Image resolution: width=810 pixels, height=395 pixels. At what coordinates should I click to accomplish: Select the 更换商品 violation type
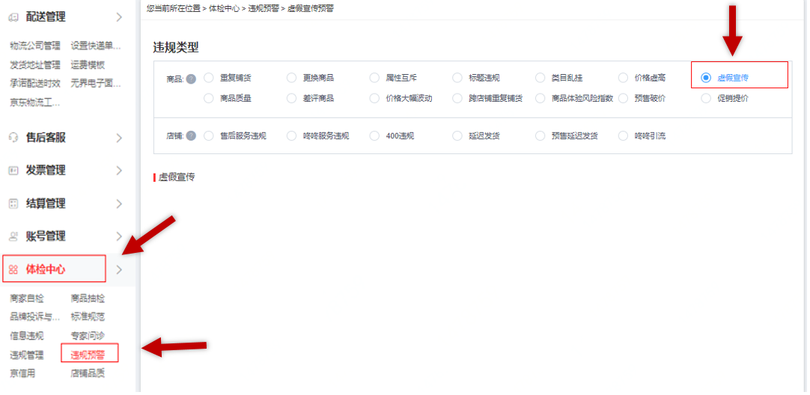pyautogui.click(x=291, y=78)
